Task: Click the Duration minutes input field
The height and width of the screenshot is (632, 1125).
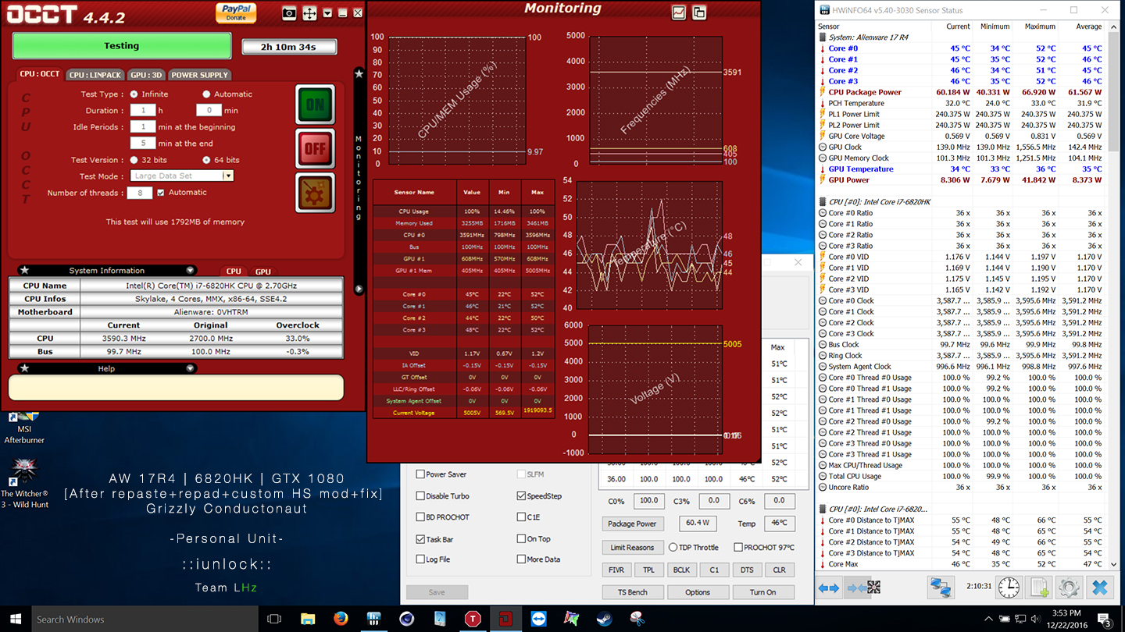Action: pos(209,111)
